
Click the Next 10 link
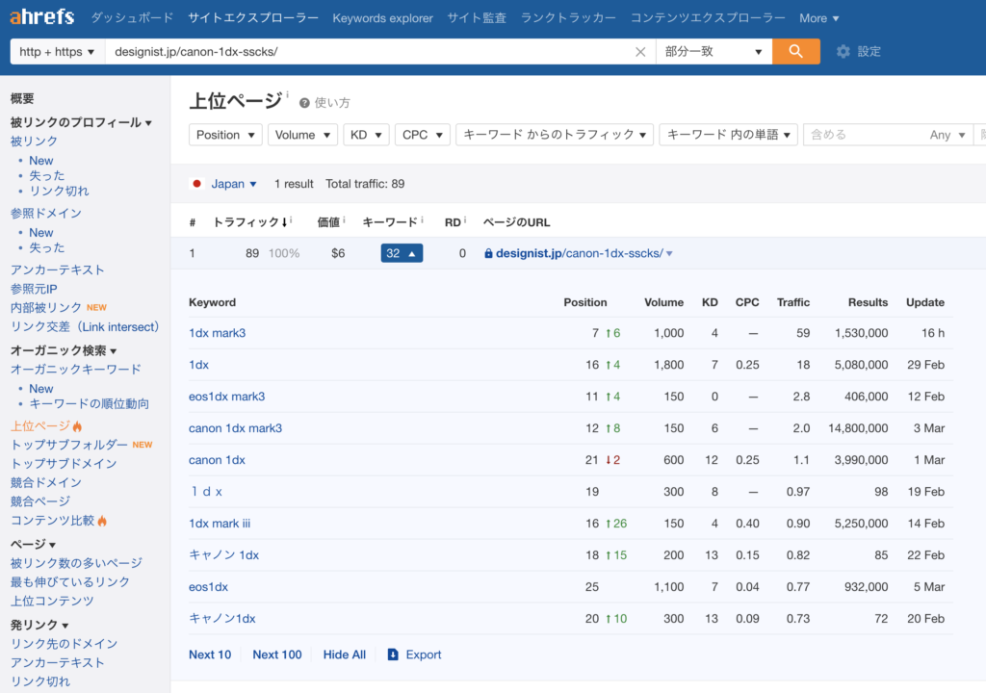pyautogui.click(x=210, y=654)
